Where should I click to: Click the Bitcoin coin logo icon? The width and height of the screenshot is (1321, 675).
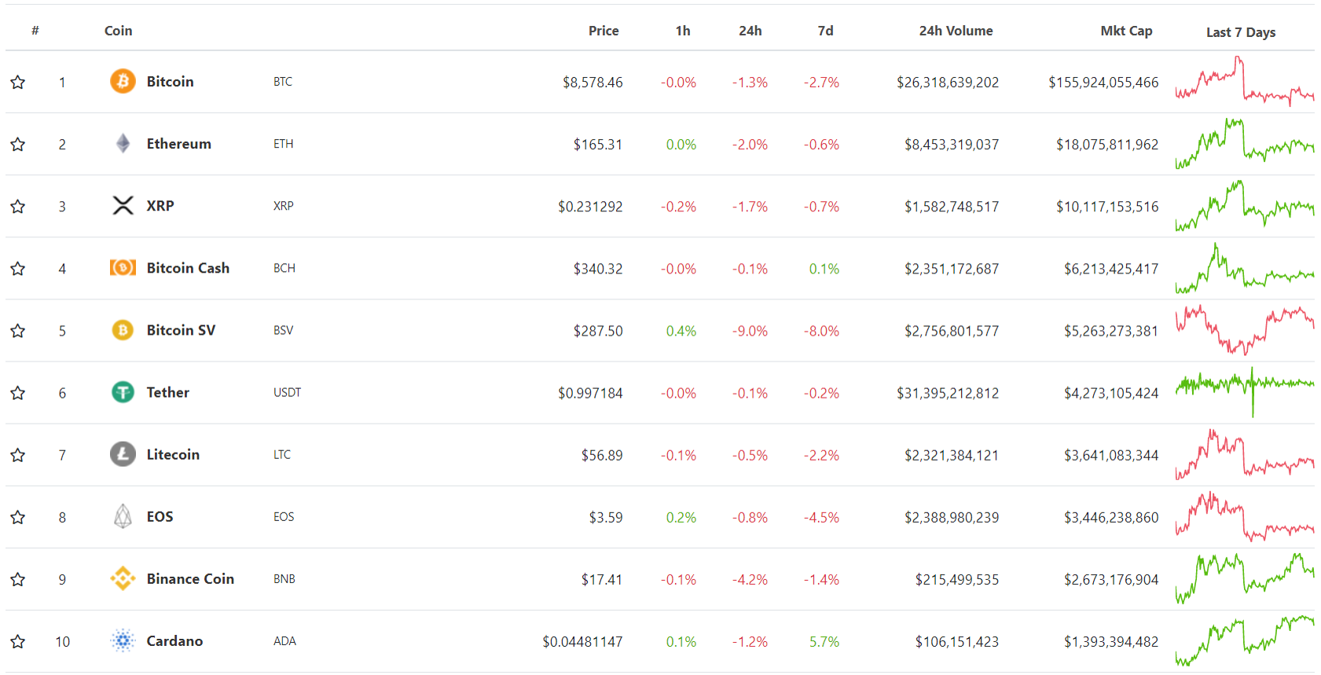point(123,81)
